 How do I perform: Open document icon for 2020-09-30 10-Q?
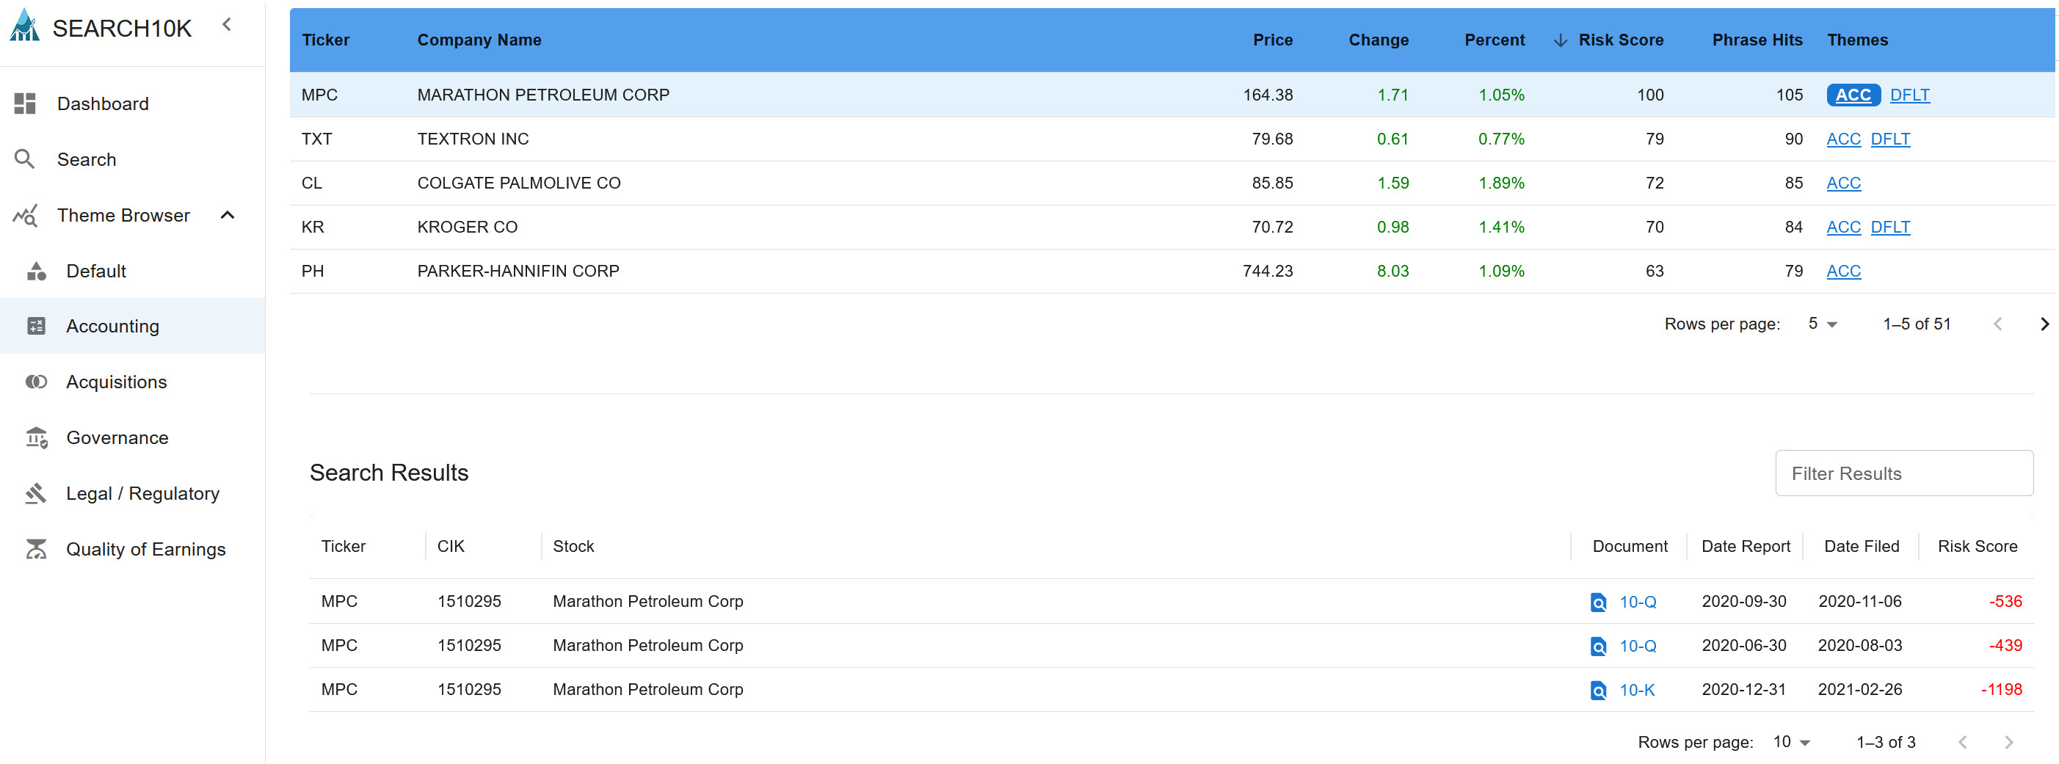(x=1598, y=603)
